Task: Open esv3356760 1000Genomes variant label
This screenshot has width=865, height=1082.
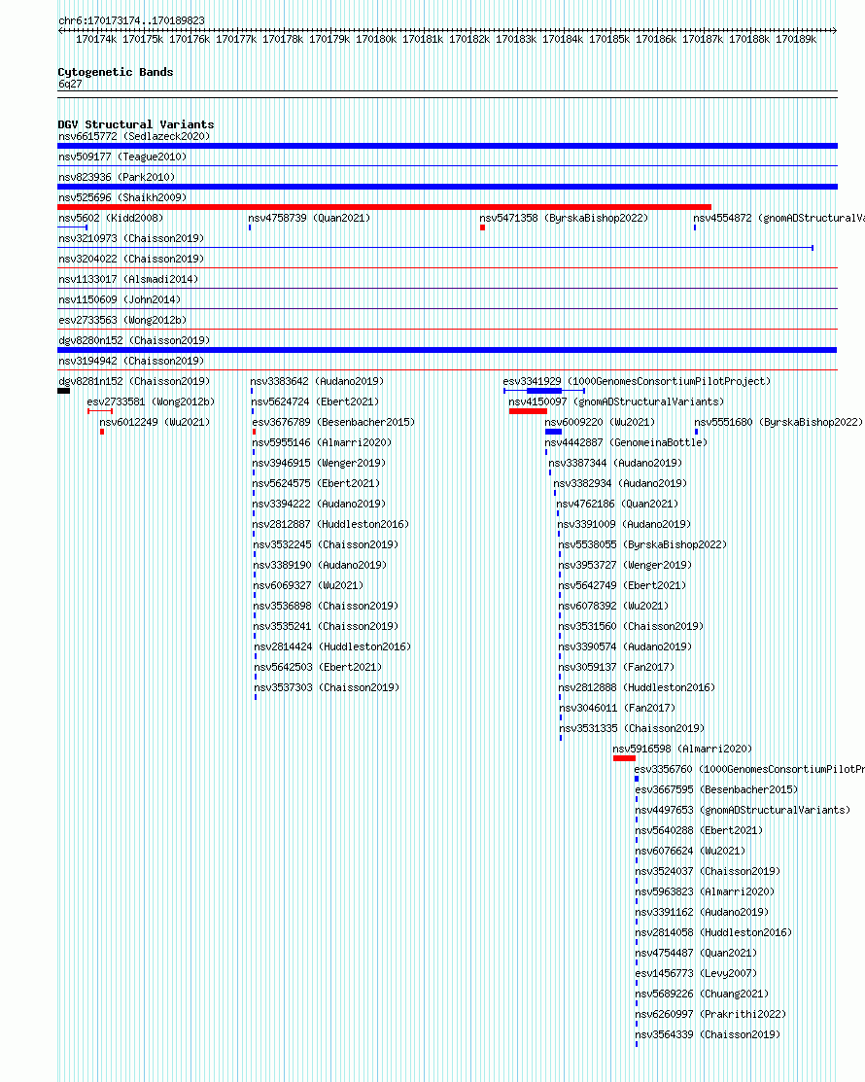Action: point(749,769)
